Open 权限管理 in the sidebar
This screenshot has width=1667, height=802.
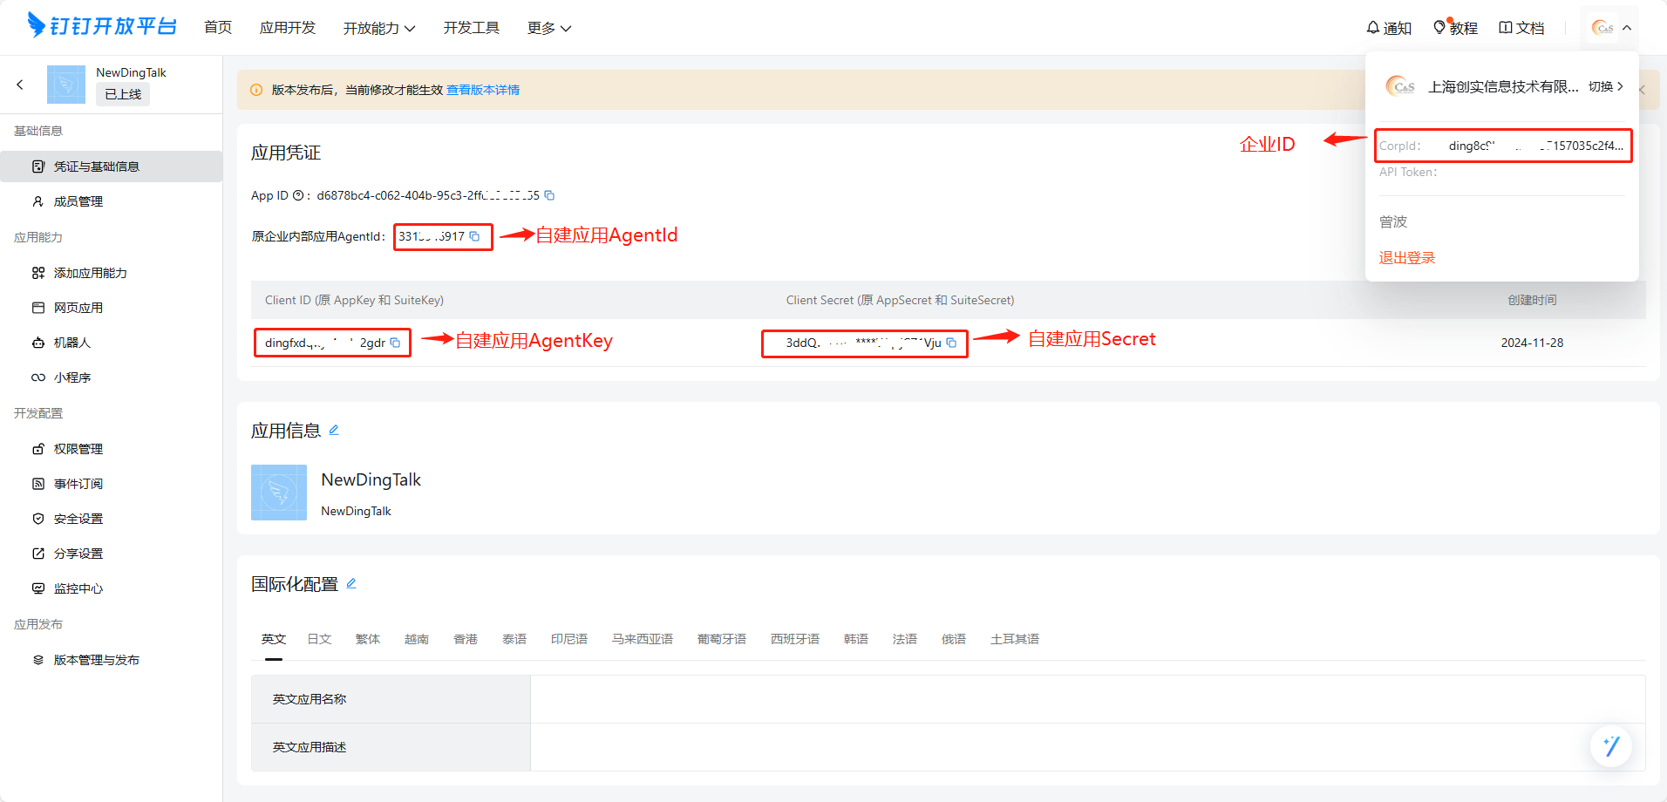pos(78,449)
